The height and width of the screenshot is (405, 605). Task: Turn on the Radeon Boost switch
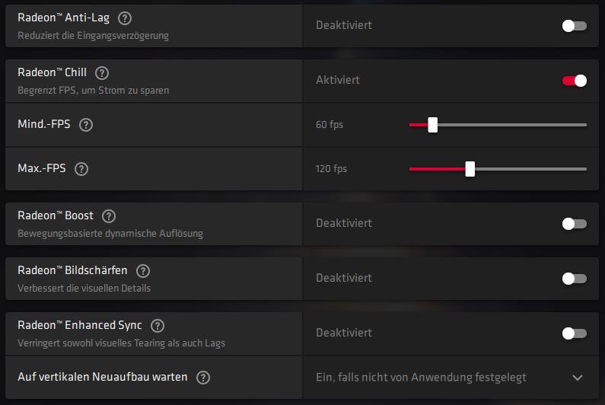[x=574, y=224]
